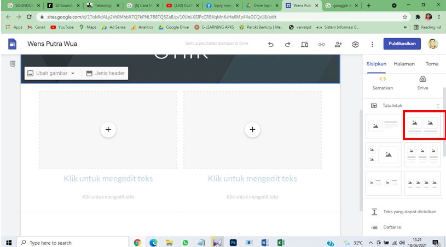Switch to the Halaman tab
Screen dimensions: 446x247
point(404,64)
